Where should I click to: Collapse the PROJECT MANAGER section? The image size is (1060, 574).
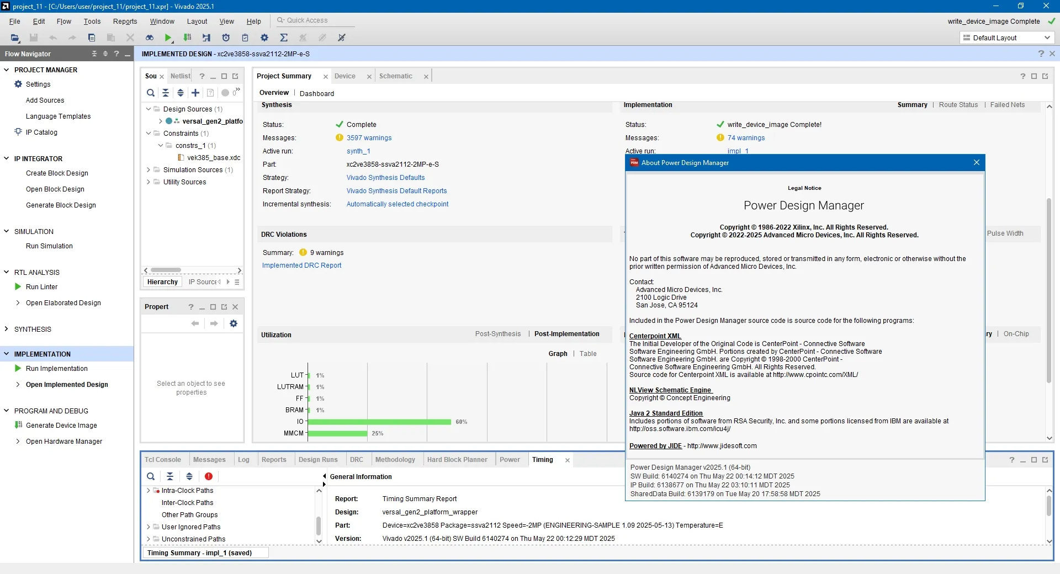tap(7, 70)
